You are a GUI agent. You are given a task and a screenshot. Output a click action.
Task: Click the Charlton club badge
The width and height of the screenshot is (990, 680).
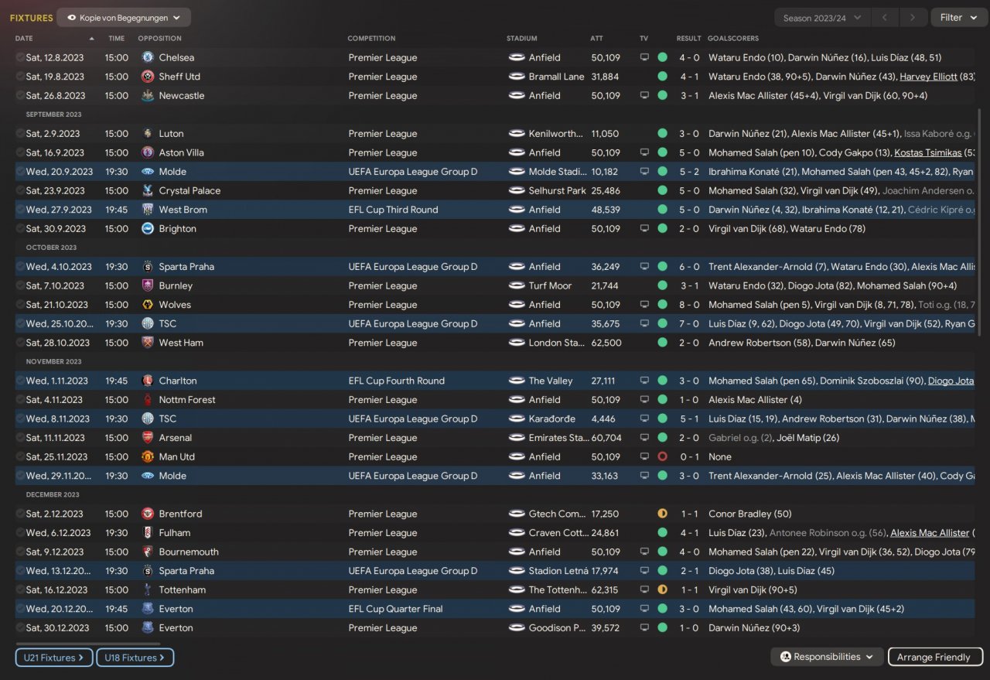tap(148, 381)
